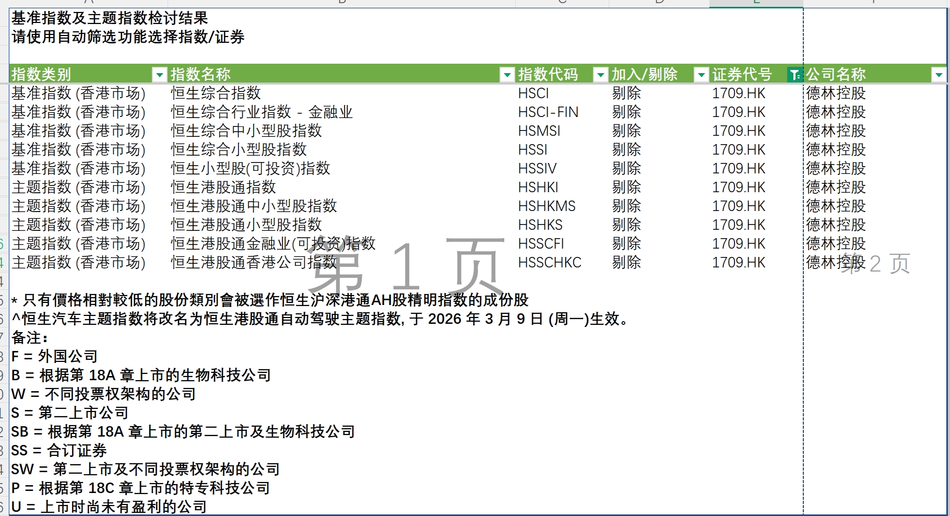950x516 pixels.
Task: Select the 恒生综合行业指数 - 金融业 cell
Action: pyautogui.click(x=262, y=112)
